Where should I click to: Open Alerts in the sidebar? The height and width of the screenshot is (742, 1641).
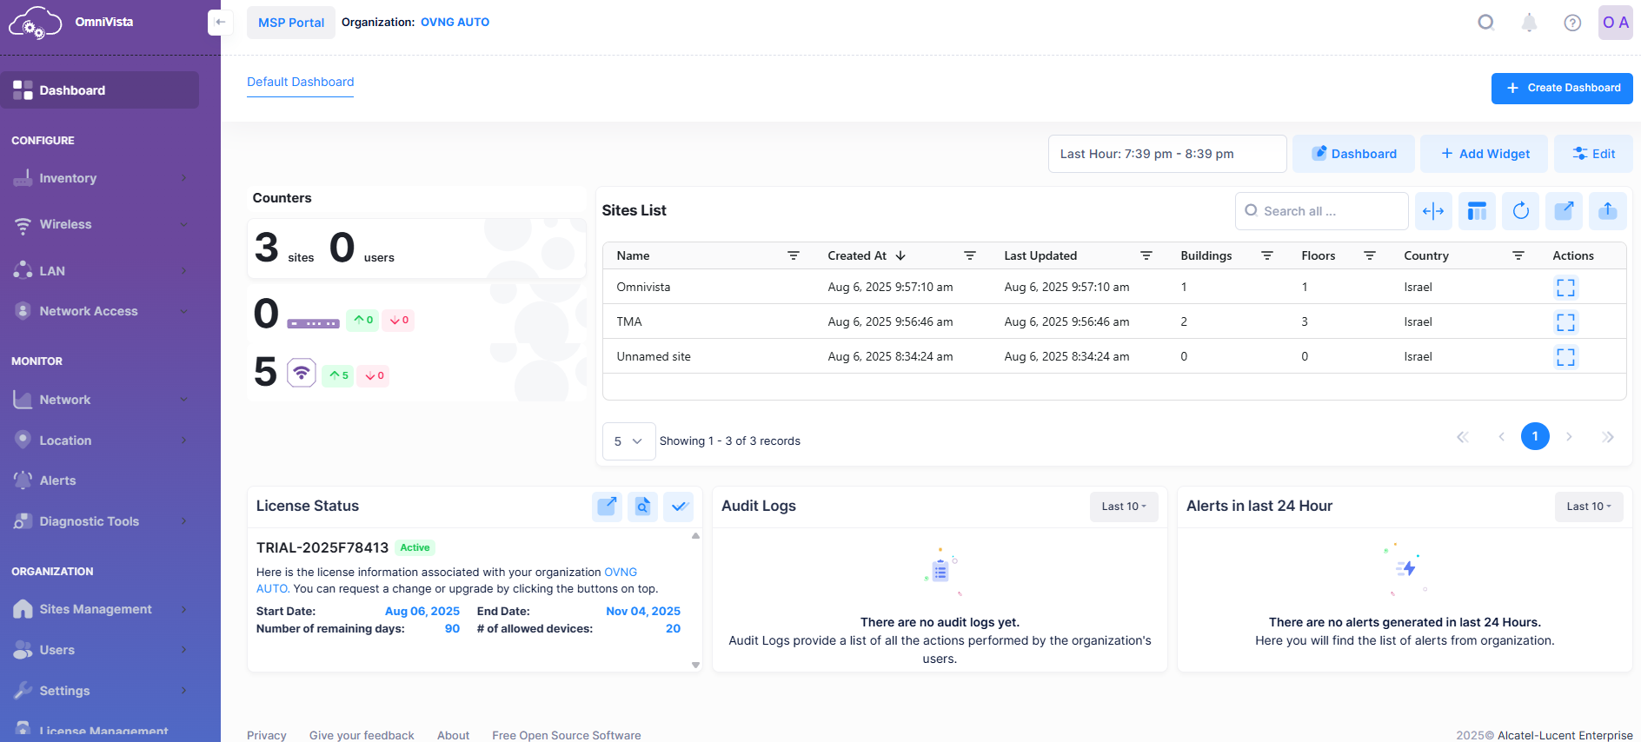click(x=57, y=480)
